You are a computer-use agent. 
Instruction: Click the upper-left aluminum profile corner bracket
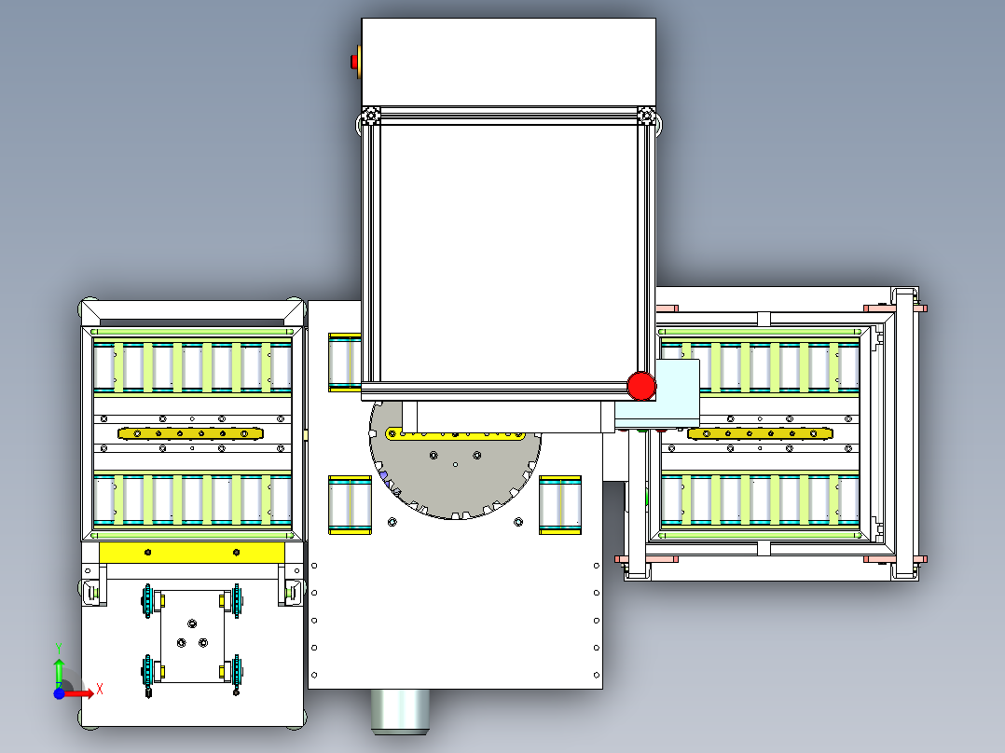coord(370,116)
